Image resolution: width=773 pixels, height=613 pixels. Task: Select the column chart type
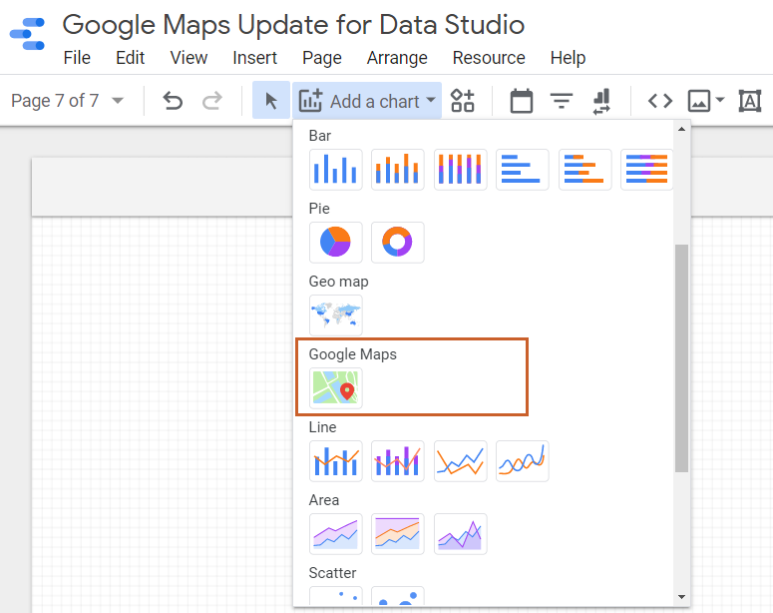pos(336,170)
